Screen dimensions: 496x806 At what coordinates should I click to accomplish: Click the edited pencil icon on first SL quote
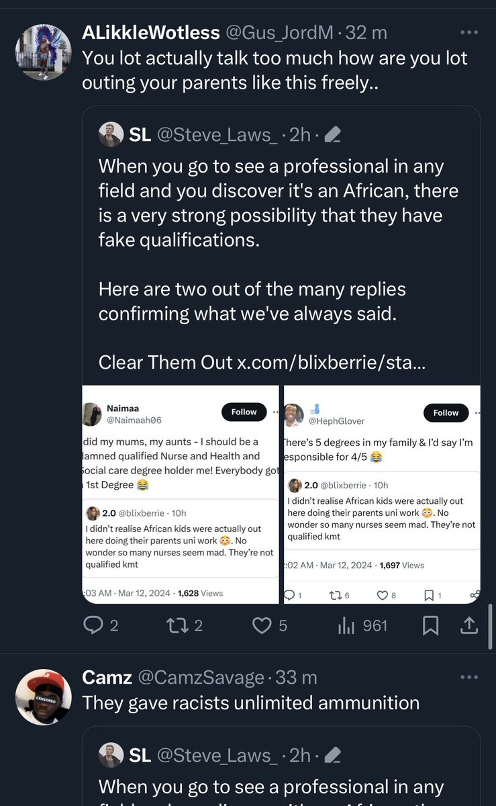[x=332, y=136]
